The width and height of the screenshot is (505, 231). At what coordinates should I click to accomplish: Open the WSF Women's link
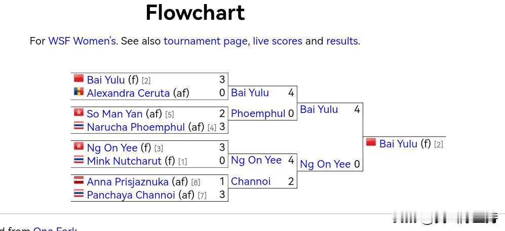click(x=82, y=41)
